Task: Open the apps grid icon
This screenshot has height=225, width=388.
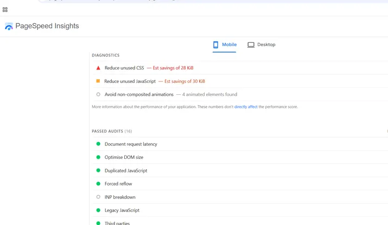Action: point(5,10)
